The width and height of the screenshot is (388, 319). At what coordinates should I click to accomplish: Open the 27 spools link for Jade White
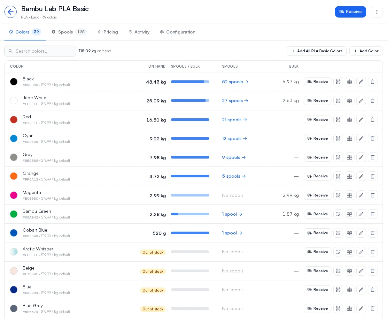pyautogui.click(x=235, y=100)
